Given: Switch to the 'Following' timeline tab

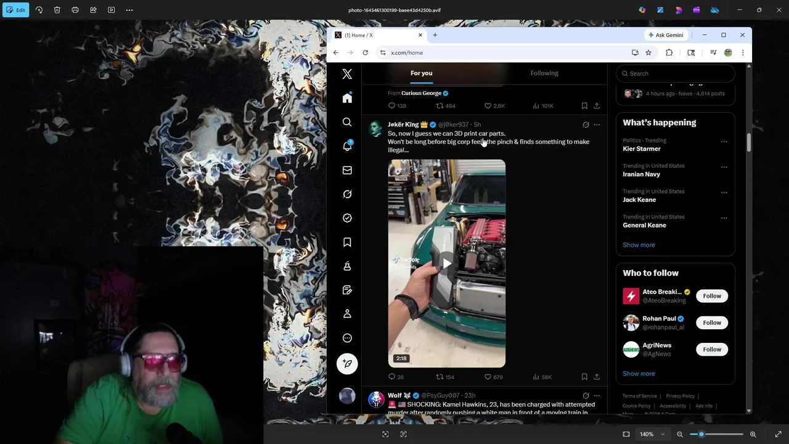Looking at the screenshot, I should tap(544, 73).
